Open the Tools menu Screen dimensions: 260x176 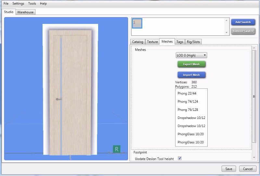(32, 4)
